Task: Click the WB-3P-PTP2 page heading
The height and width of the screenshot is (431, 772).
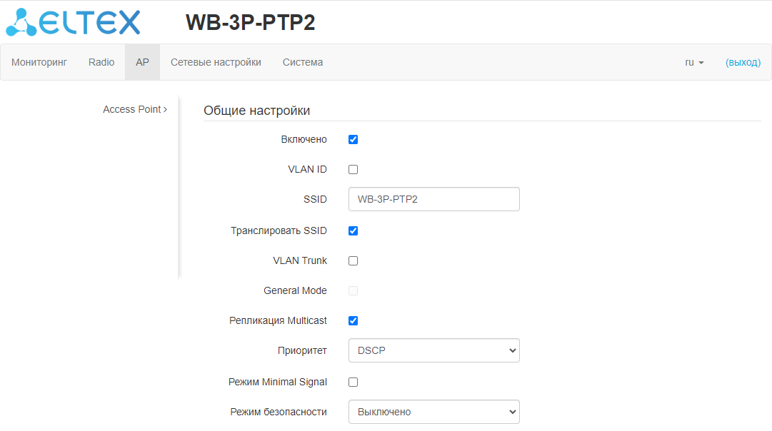Action: [250, 23]
